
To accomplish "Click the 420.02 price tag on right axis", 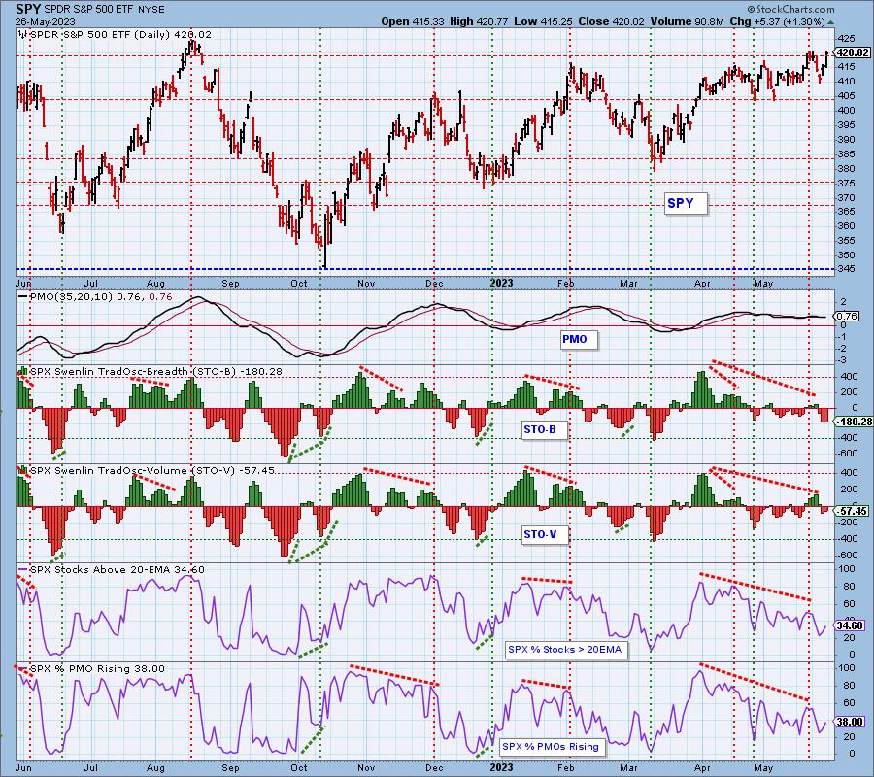I will (853, 52).
